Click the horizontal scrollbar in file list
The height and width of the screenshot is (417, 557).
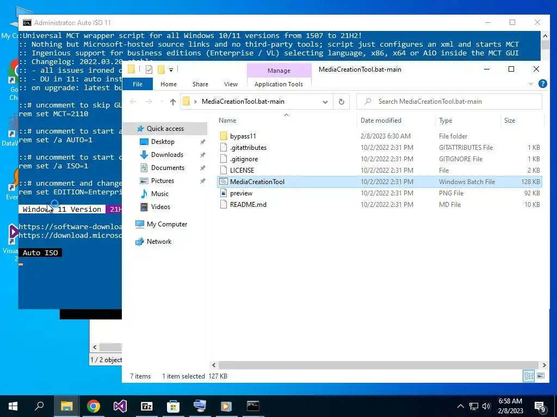[x=379, y=365]
